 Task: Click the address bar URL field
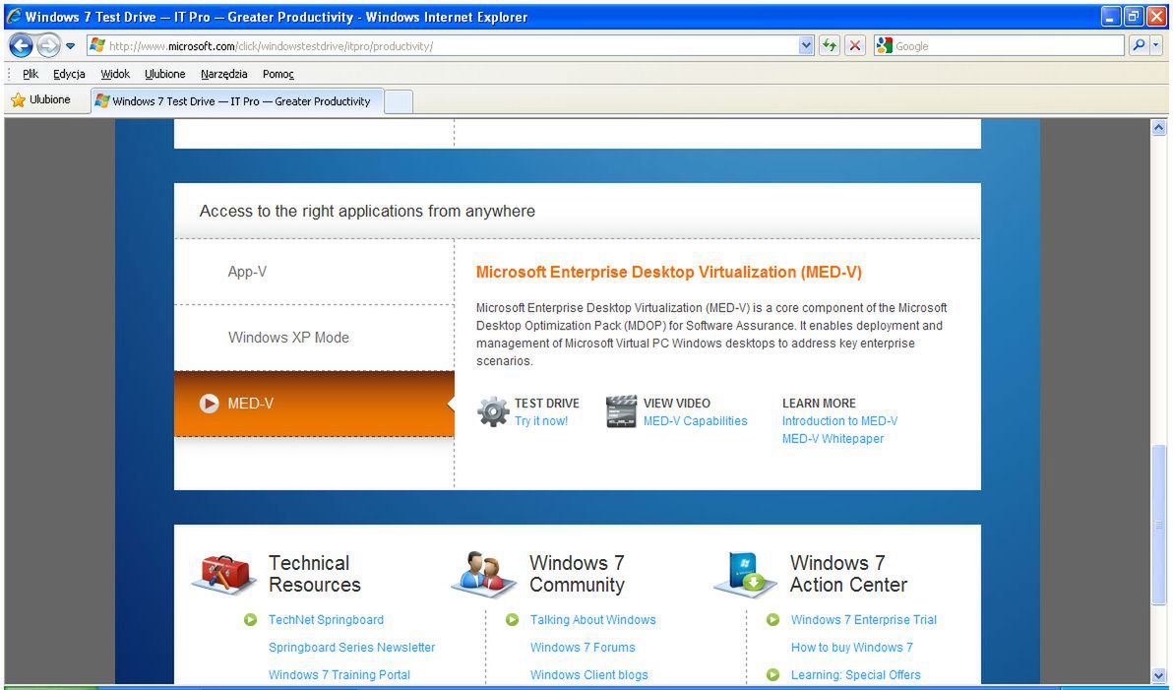pyautogui.click(x=451, y=45)
